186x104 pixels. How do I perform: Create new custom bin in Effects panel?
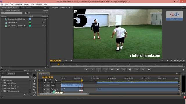pyautogui.click(x=24, y=94)
